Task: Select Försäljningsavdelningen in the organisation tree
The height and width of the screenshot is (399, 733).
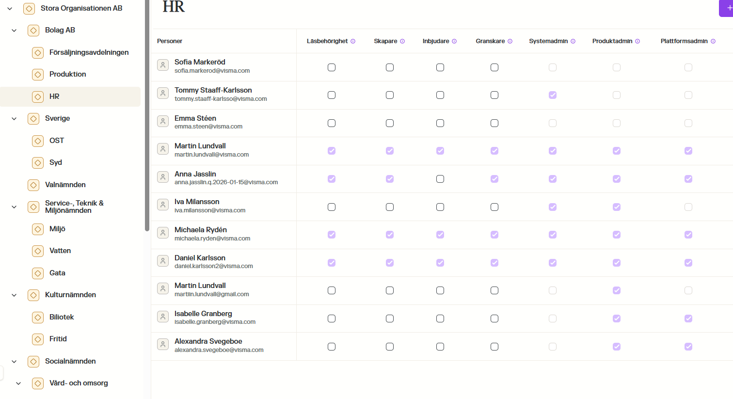Action: click(x=89, y=52)
